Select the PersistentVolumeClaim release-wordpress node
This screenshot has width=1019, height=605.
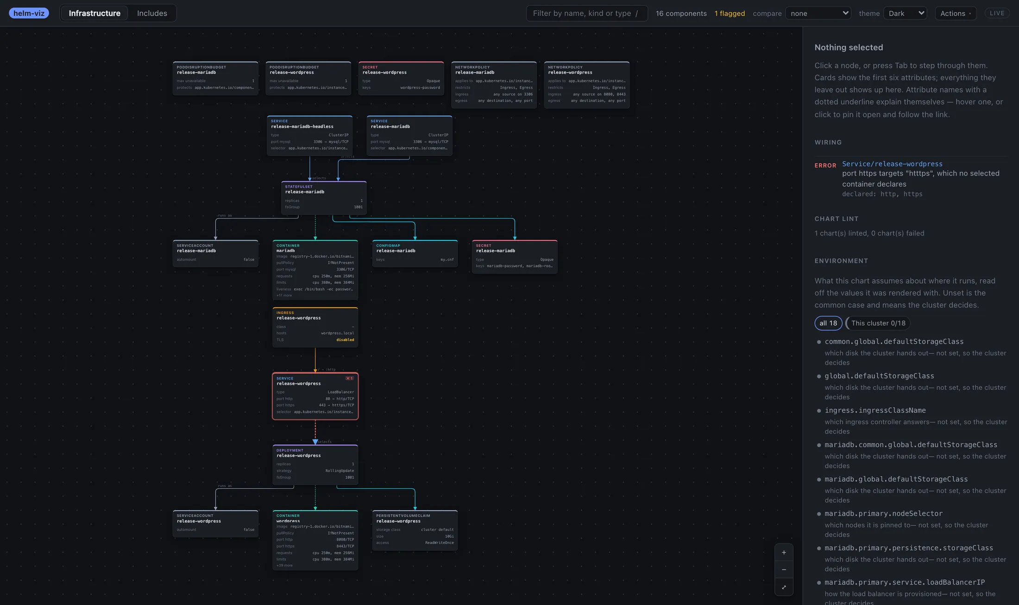(415, 530)
